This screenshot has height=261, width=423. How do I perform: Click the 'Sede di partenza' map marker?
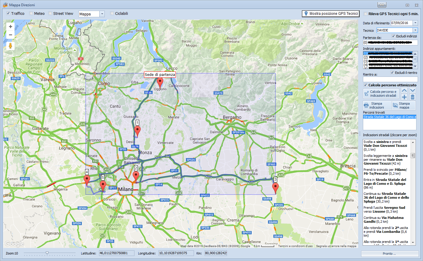click(x=160, y=83)
